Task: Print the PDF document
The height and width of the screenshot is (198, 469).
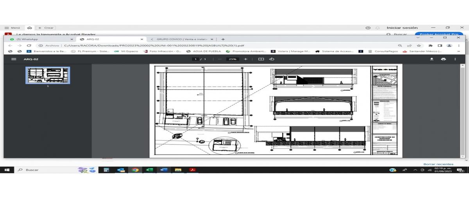Action: point(443,59)
